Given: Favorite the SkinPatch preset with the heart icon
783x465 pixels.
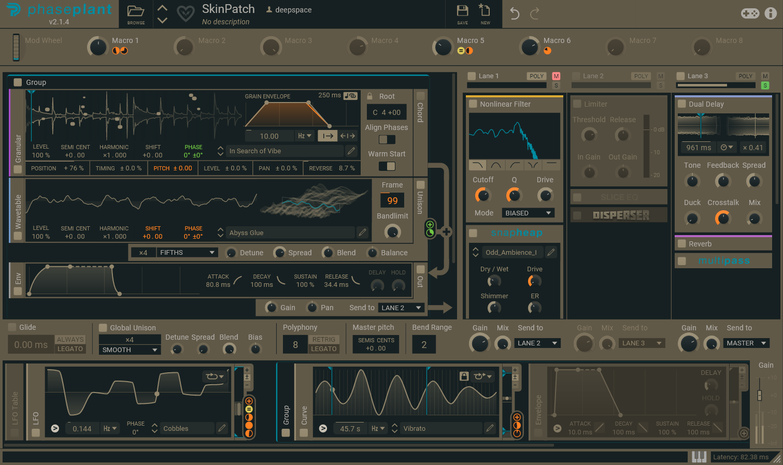Looking at the screenshot, I should coord(186,13).
